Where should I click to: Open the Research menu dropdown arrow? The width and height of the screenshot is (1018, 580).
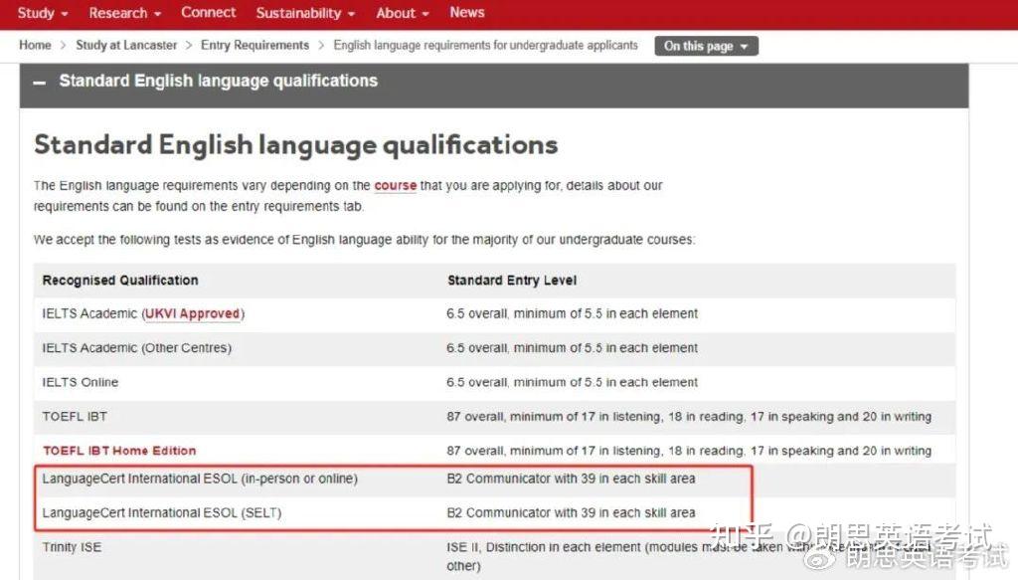coord(157,13)
